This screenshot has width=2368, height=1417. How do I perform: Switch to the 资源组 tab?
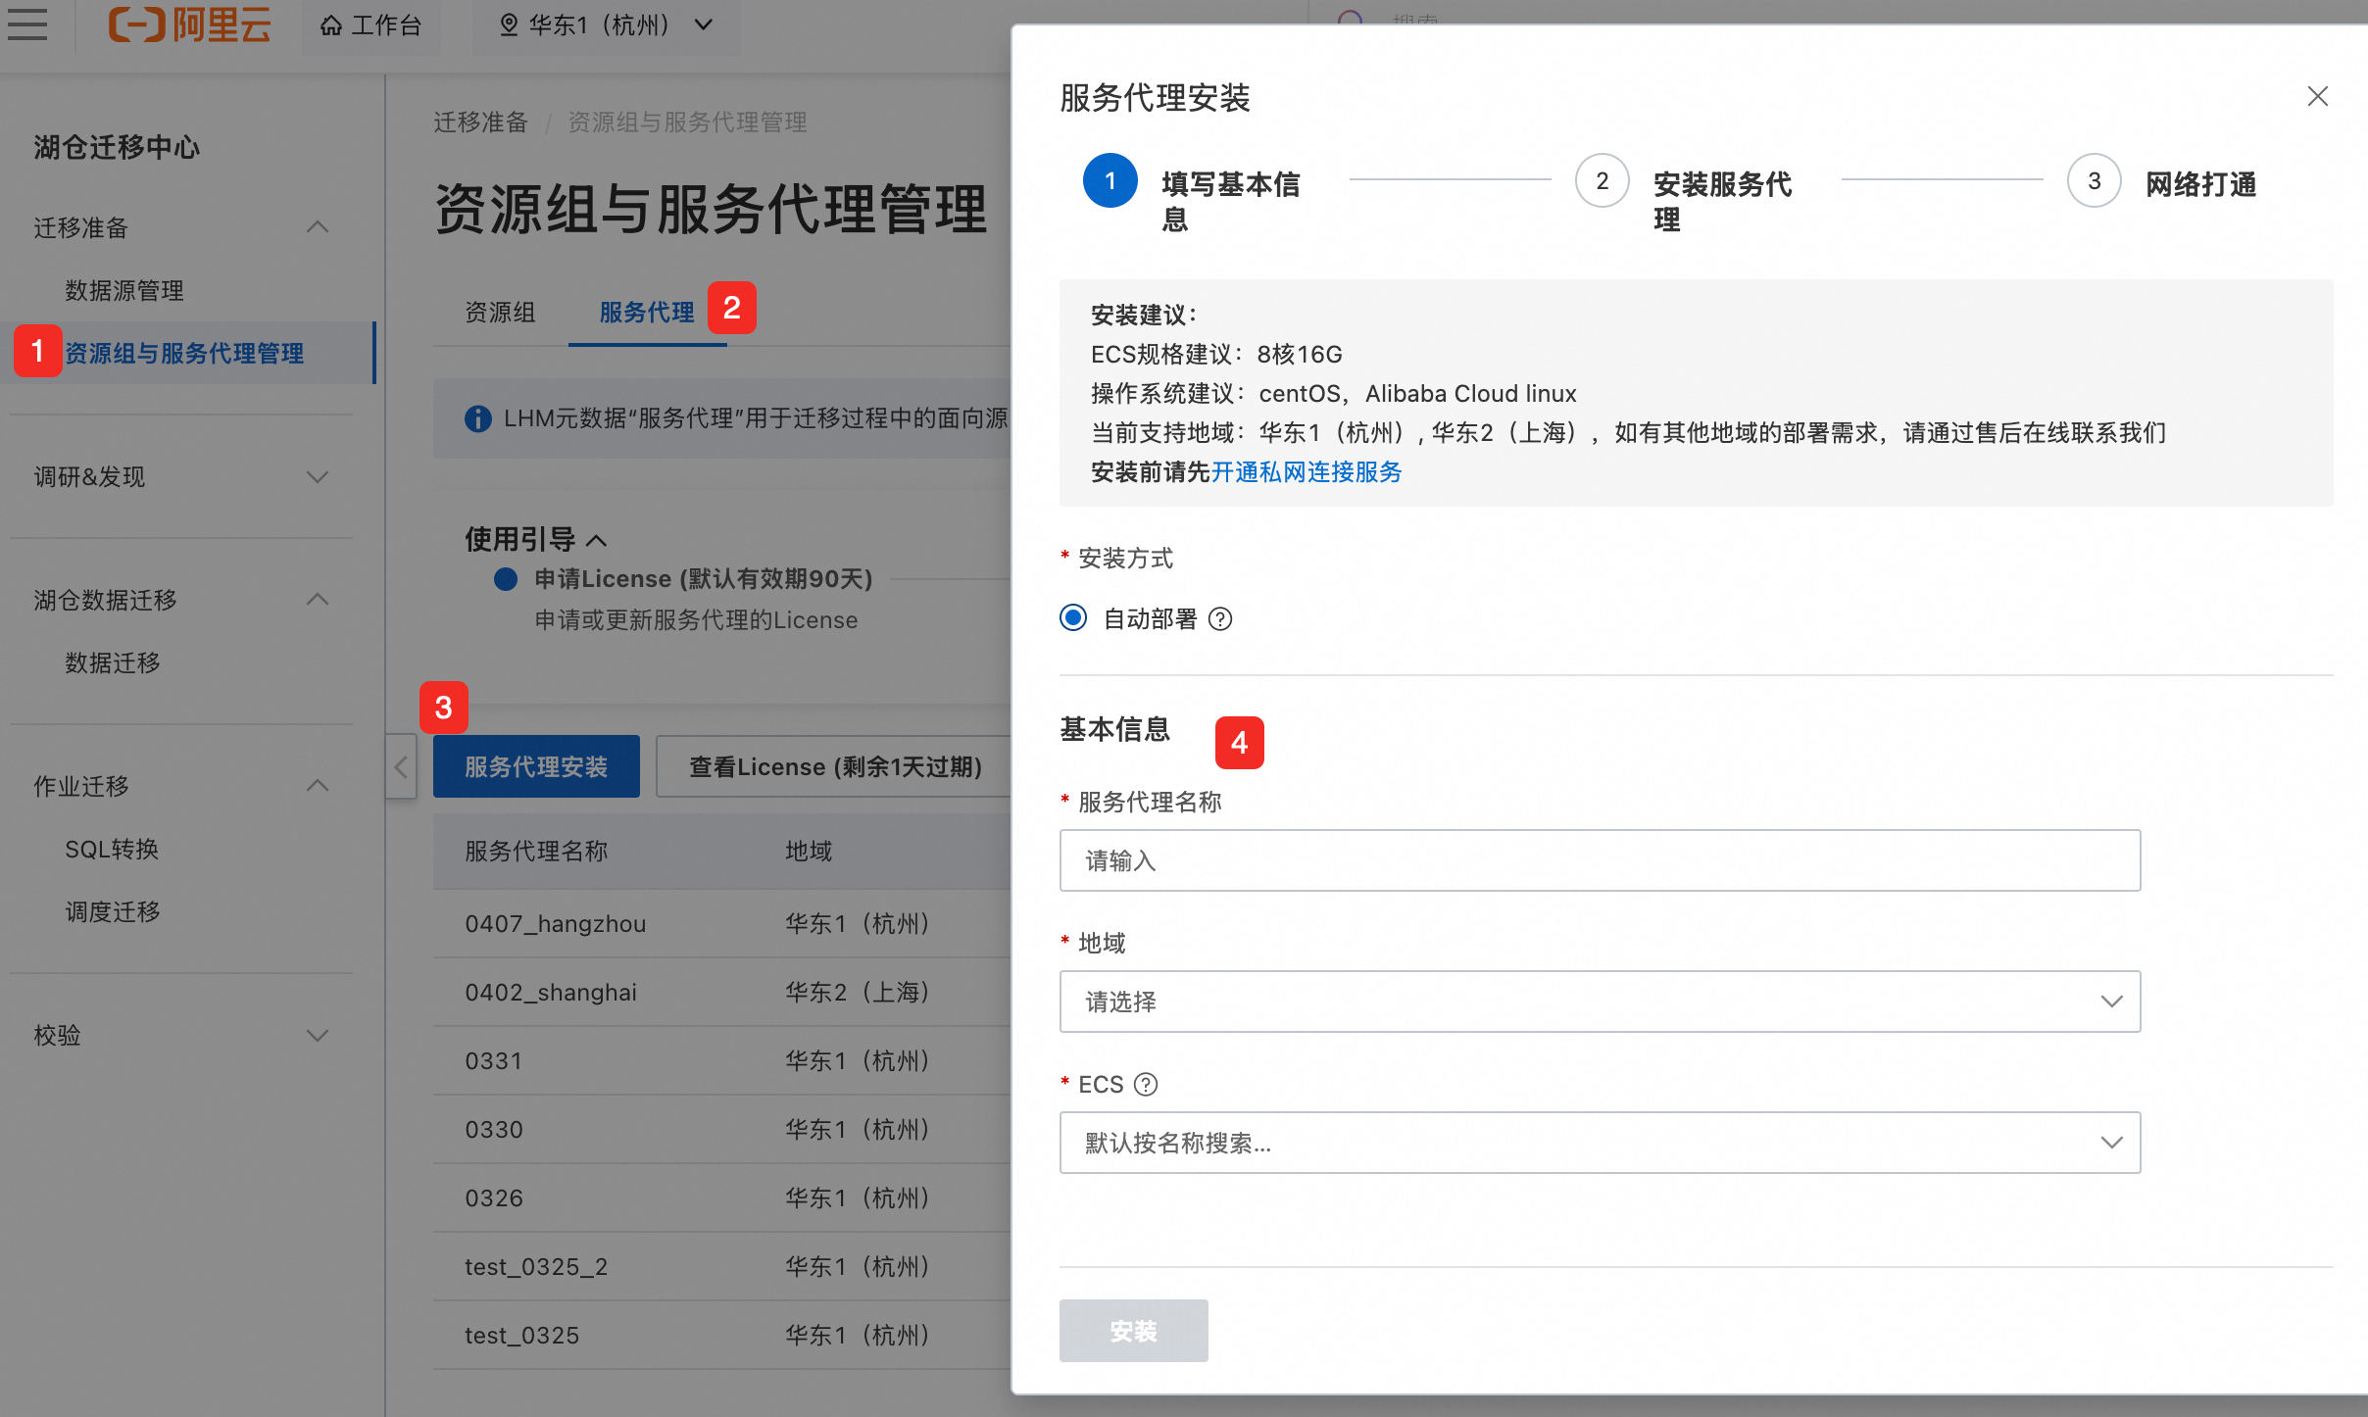click(500, 313)
